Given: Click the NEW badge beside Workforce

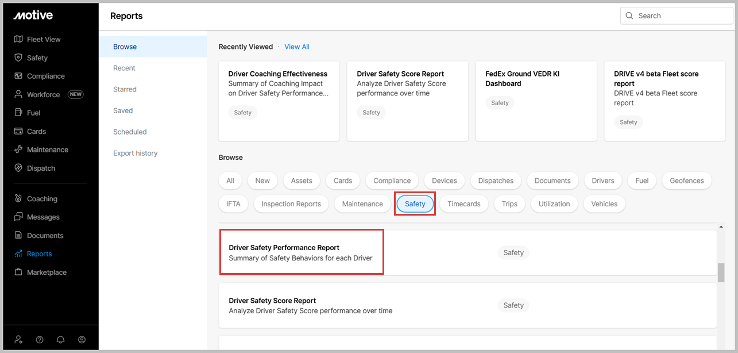Looking at the screenshot, I should pos(76,94).
